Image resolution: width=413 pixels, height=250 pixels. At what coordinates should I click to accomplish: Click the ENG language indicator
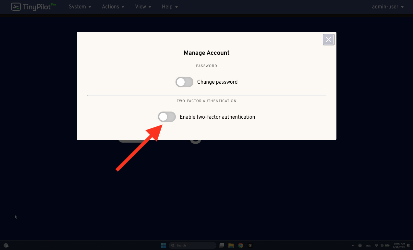click(368, 245)
